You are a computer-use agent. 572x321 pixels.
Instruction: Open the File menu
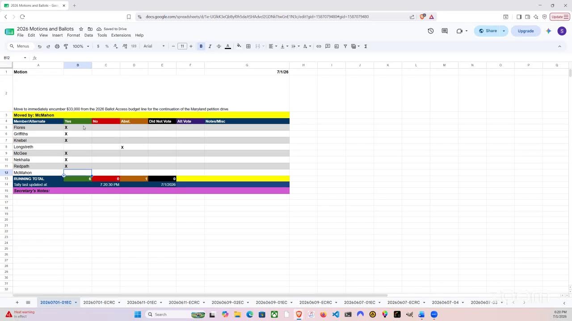coord(20,35)
